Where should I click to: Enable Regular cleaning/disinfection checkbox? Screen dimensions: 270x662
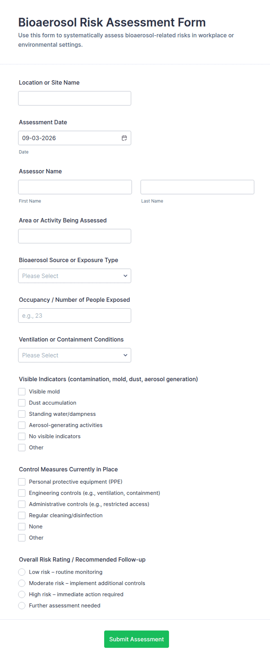(22, 515)
